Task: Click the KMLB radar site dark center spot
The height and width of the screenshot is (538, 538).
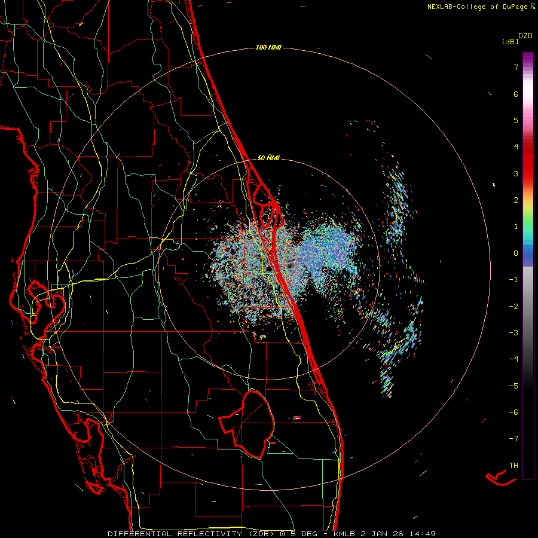Action: [x=268, y=269]
